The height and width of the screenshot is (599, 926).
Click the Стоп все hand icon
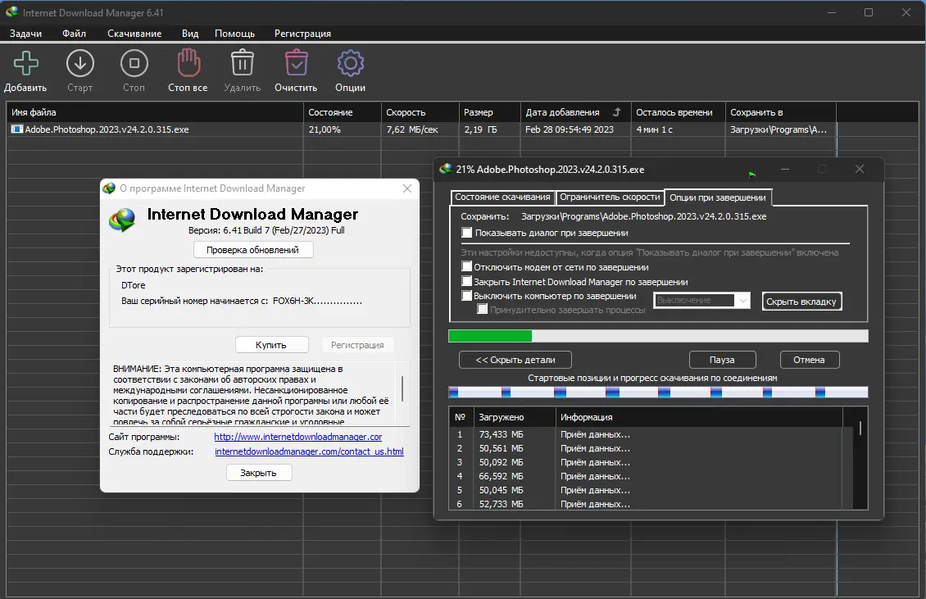pos(188,63)
